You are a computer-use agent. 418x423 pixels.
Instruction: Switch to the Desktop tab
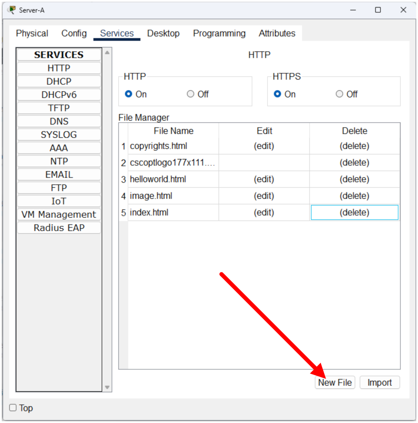point(163,33)
